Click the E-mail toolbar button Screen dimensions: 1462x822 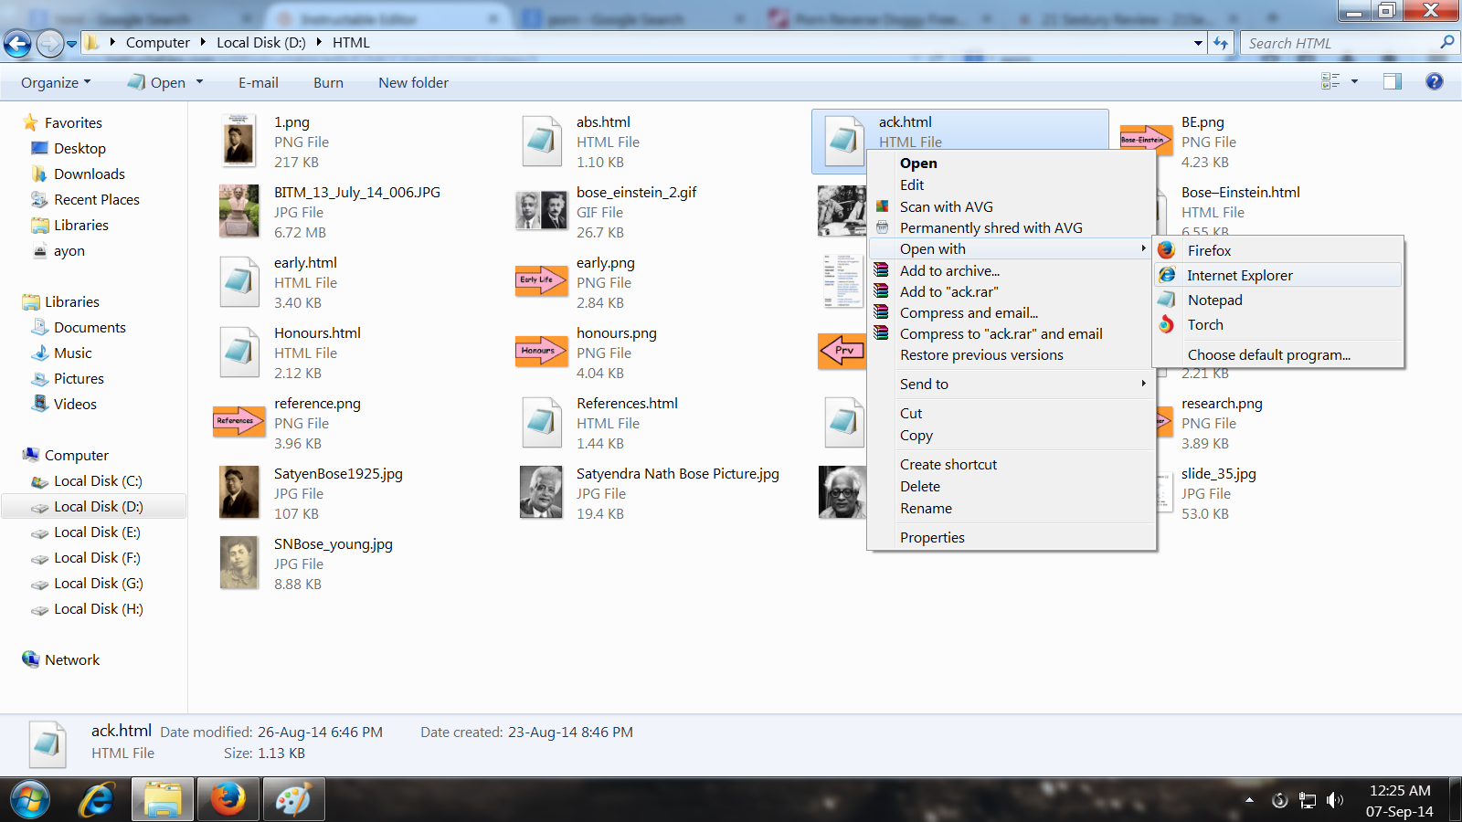click(x=259, y=82)
